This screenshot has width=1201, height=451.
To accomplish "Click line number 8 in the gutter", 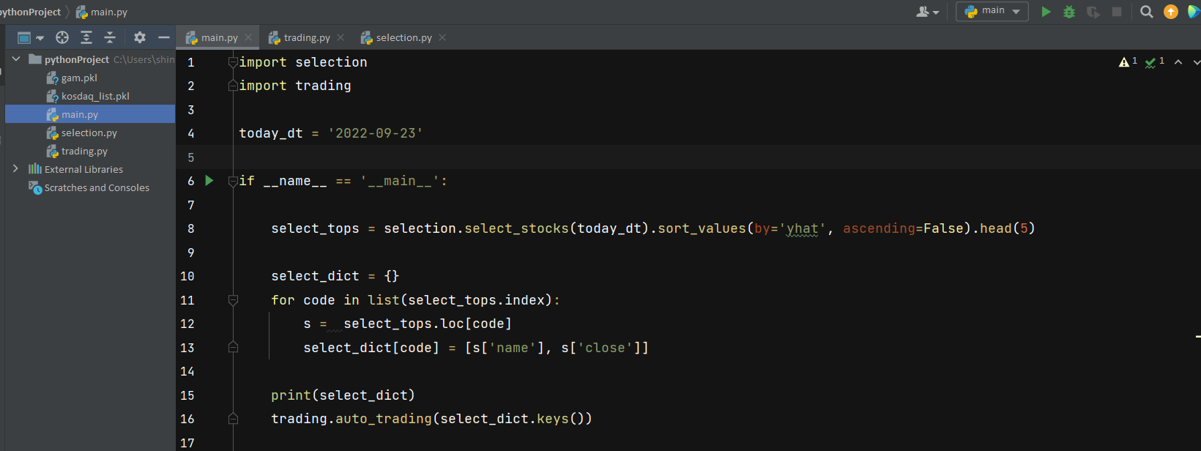I will 190,228.
